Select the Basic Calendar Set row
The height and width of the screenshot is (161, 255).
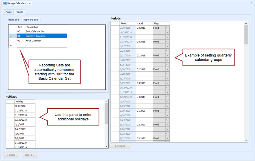tap(46, 31)
